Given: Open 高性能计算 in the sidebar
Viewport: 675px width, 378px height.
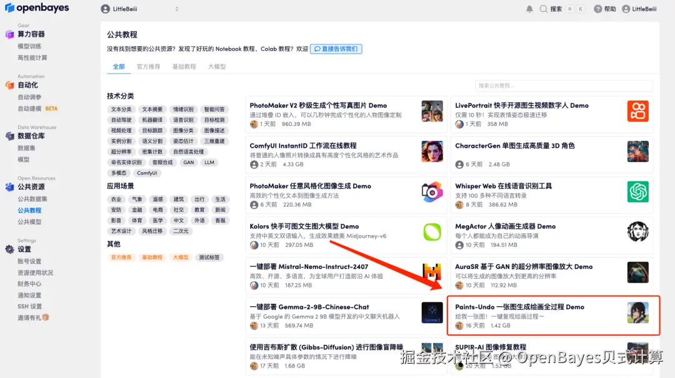Looking at the screenshot, I should (x=32, y=57).
